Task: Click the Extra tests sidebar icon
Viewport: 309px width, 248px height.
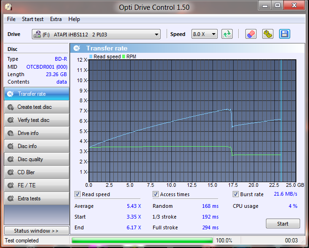Action: click(x=10, y=198)
